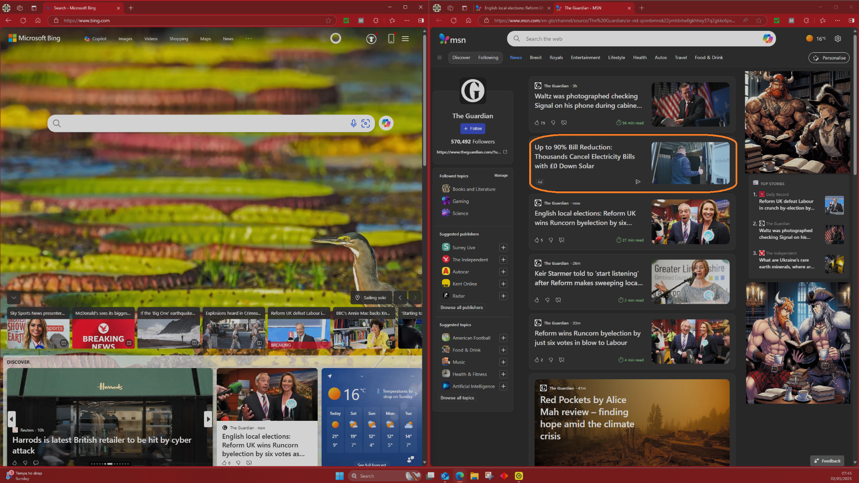Screen dimensions: 859x483
Task: Open the MSN settings gear icon
Action: 838,39
